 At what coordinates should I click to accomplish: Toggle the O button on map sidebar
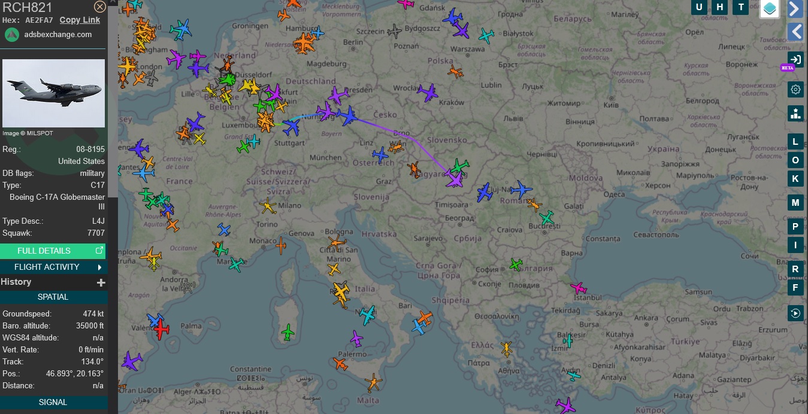point(795,160)
